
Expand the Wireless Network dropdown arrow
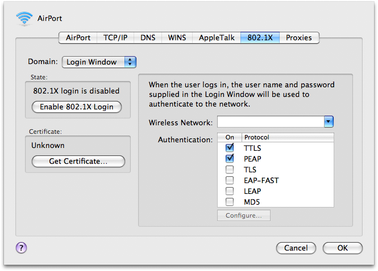point(329,122)
